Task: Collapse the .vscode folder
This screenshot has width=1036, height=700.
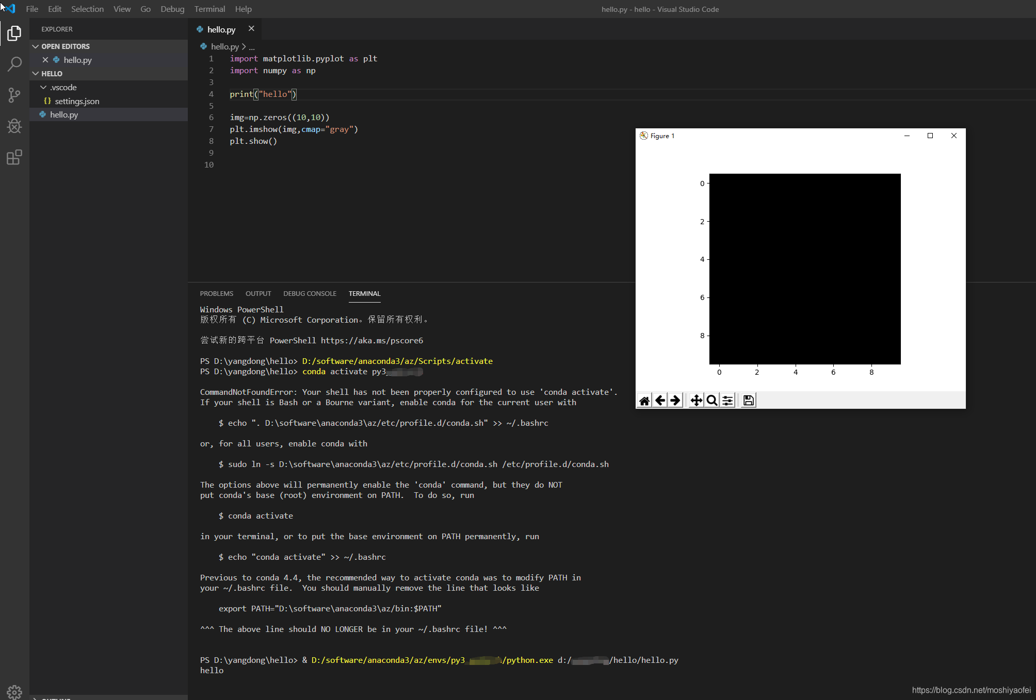Action: 43,87
